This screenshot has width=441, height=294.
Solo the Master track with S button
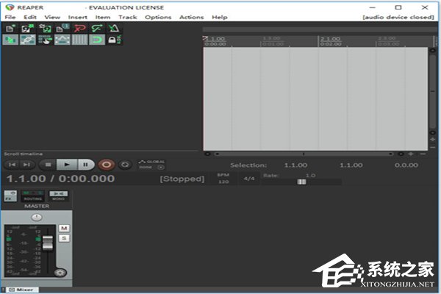click(64, 238)
